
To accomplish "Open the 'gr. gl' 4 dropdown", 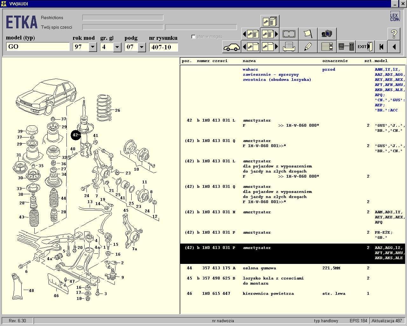I will point(117,47).
